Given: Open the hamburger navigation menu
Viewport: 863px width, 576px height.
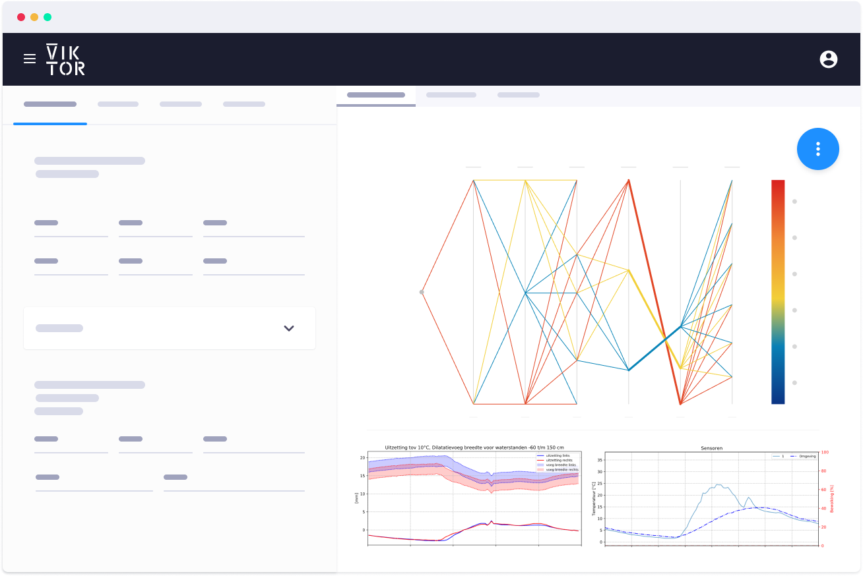Looking at the screenshot, I should pyautogui.click(x=30, y=59).
